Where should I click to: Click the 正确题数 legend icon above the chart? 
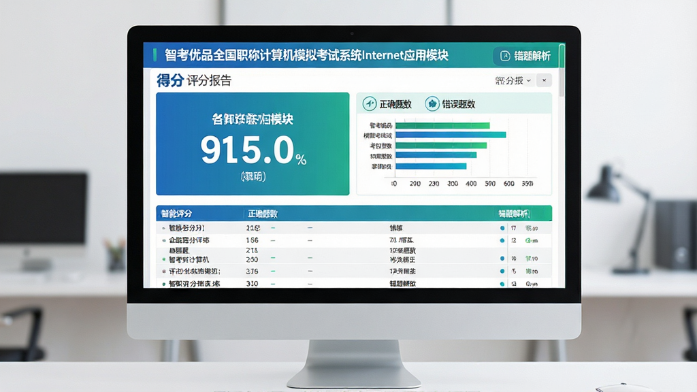pos(370,103)
